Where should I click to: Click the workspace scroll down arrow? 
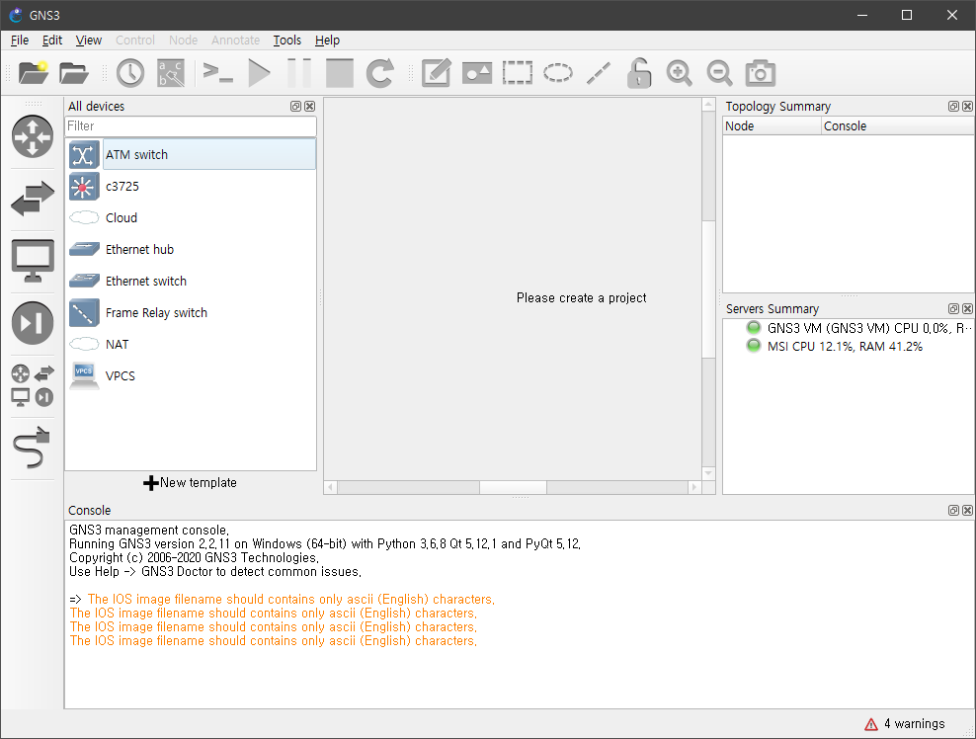click(708, 473)
